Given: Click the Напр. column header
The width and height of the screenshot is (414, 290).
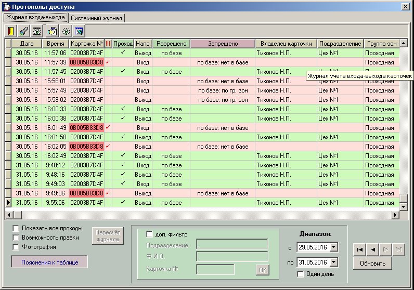Looking at the screenshot, I should (143, 44).
